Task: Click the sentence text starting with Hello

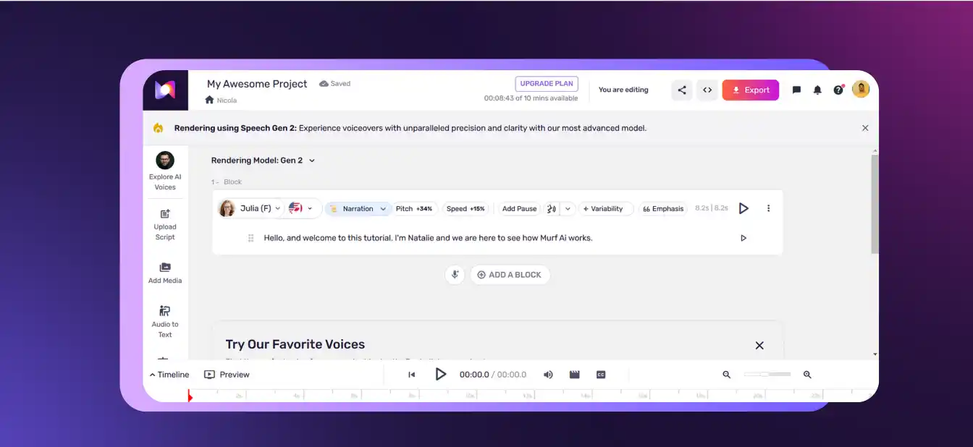Action: [428, 238]
